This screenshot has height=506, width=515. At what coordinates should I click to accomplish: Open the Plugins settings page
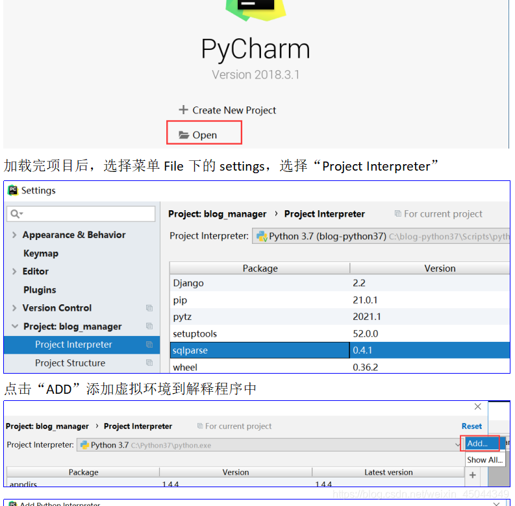click(40, 290)
